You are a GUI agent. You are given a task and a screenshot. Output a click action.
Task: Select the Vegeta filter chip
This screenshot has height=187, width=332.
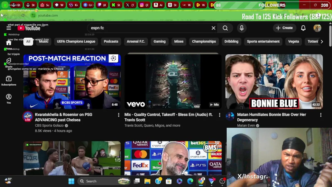pos(294,42)
